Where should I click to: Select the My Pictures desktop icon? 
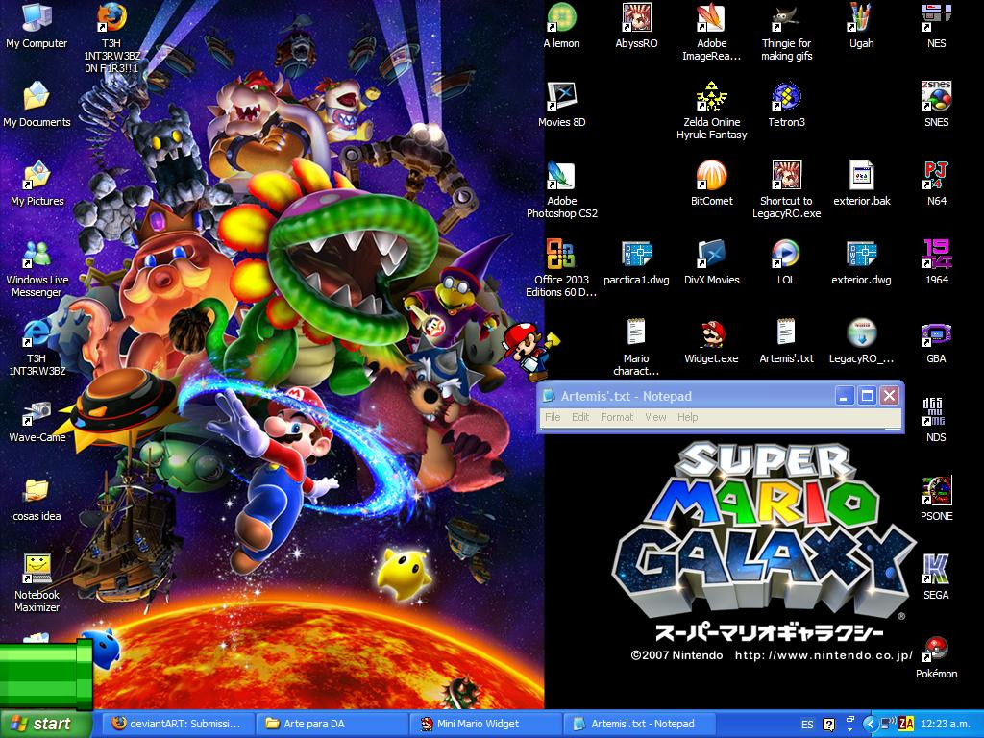[37, 176]
